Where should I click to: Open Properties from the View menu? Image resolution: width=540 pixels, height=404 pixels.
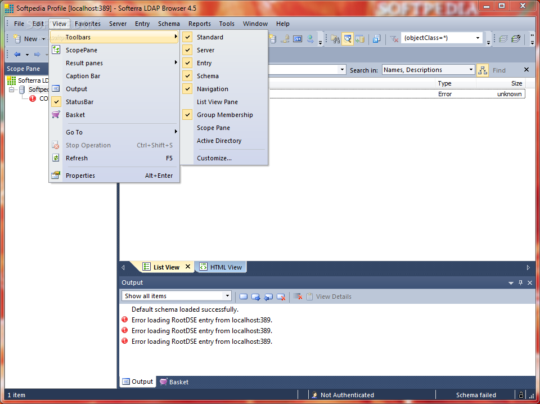[x=114, y=176]
